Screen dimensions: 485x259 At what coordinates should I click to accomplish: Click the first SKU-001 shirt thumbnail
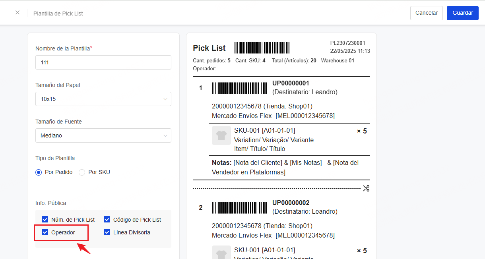pos(221,135)
